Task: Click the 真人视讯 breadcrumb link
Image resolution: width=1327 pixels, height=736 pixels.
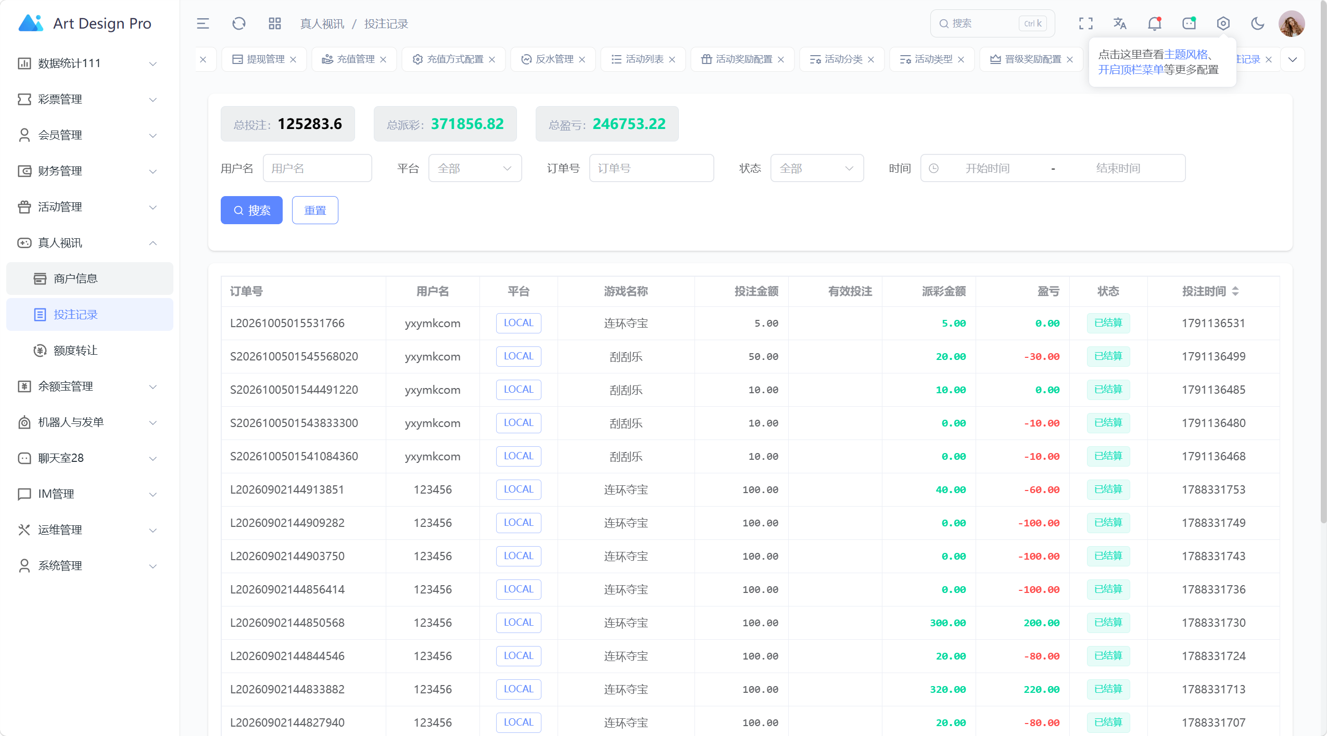Action: click(x=322, y=24)
